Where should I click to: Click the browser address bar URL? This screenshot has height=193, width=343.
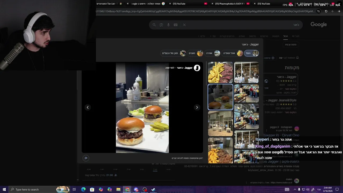[x=205, y=11]
